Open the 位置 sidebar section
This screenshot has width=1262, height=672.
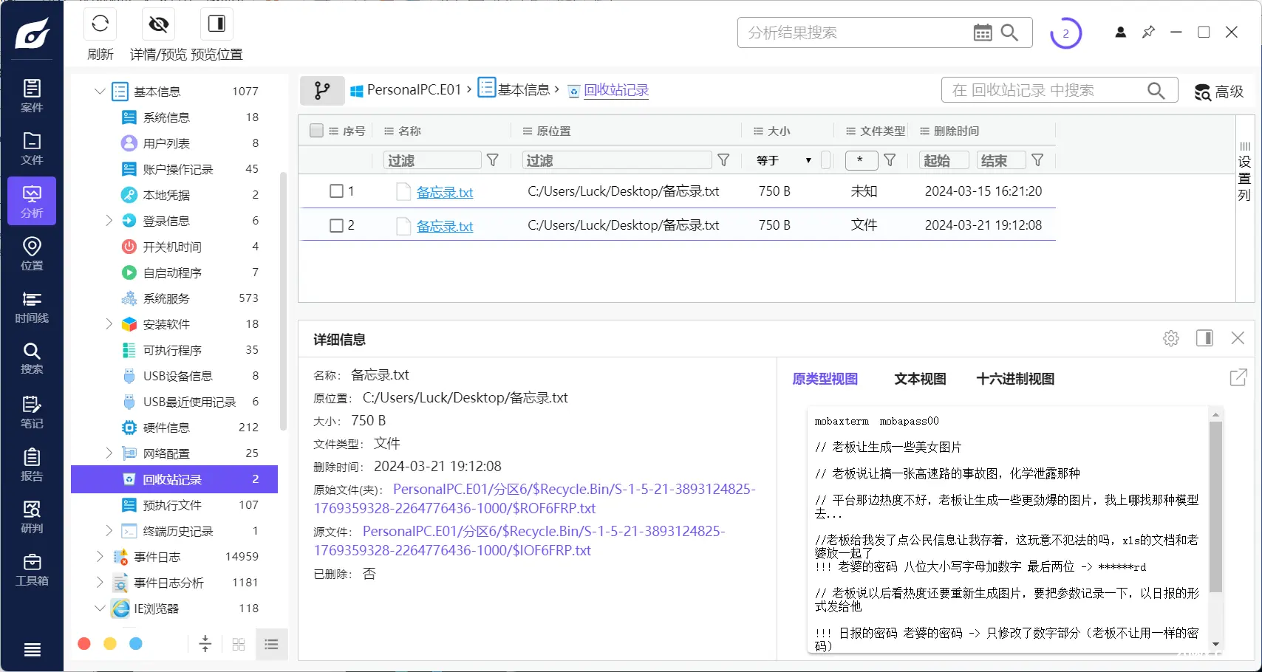click(x=32, y=253)
